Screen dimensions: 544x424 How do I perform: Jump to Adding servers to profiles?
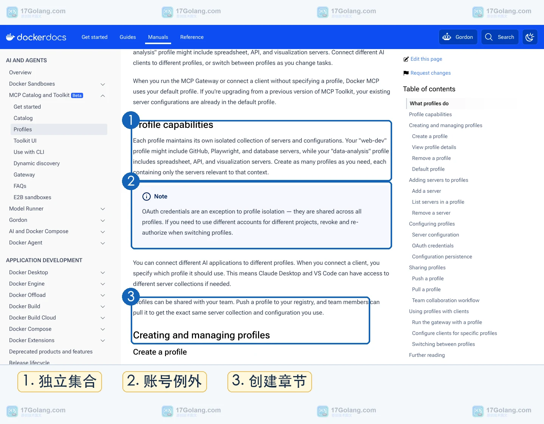(439, 180)
